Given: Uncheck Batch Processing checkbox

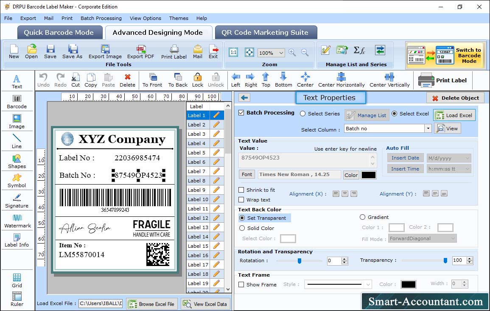Looking at the screenshot, I should point(241,113).
